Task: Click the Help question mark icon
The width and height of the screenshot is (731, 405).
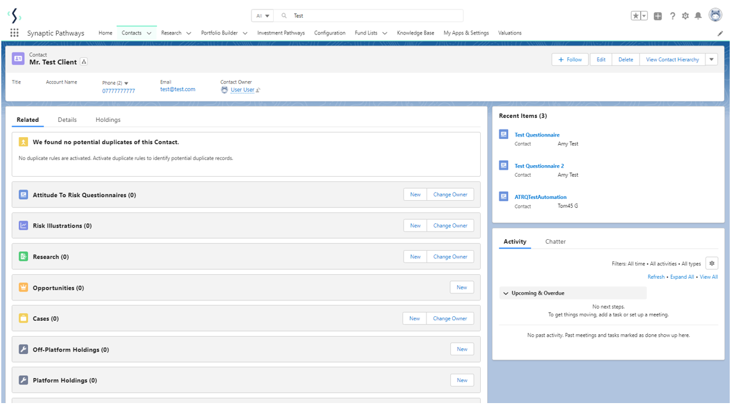Action: coord(672,16)
